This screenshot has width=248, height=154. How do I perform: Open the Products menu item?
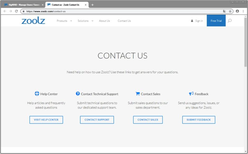pyautogui.click(x=62, y=21)
